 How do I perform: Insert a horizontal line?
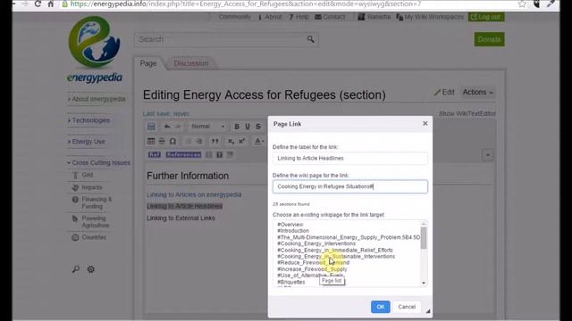[x=162, y=141]
